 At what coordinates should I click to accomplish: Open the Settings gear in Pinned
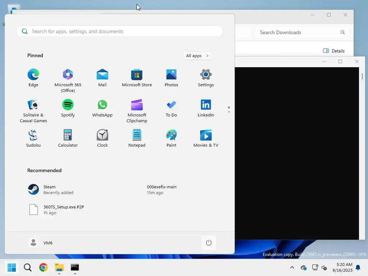pyautogui.click(x=206, y=78)
